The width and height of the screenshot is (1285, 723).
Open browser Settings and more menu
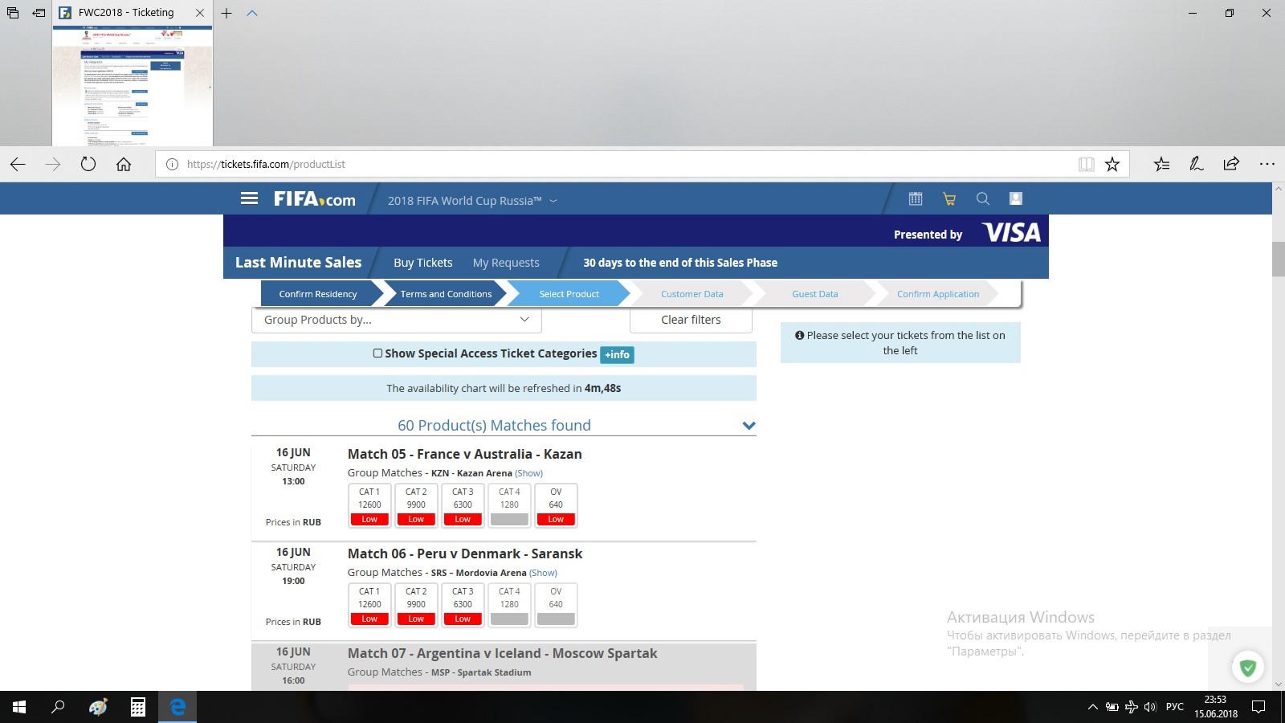click(1267, 164)
